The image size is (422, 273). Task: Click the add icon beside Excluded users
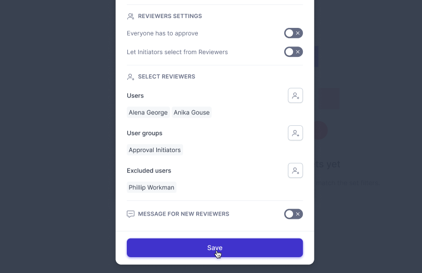295,171
